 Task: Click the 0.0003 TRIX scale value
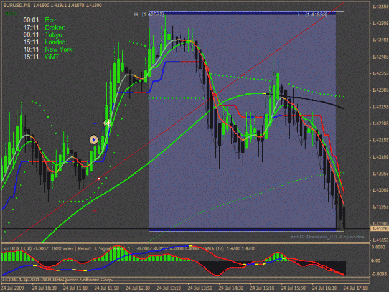[x=380, y=247]
